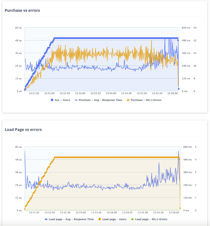
Task: Click 13:51:30 tick label on Purchase chart
Action: tap(34, 93)
